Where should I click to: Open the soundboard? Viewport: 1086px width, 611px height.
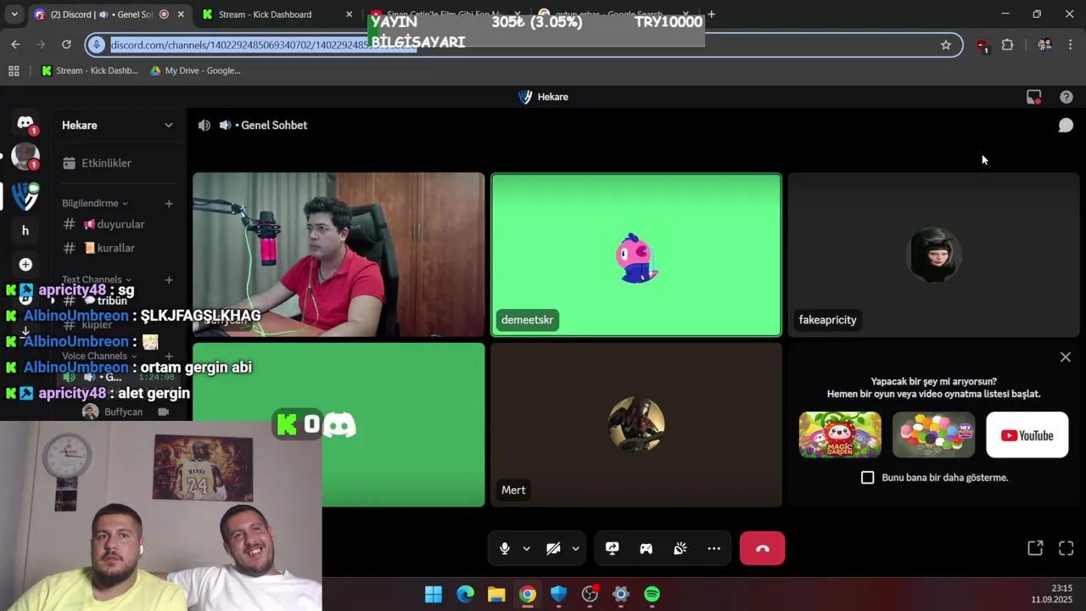680,548
